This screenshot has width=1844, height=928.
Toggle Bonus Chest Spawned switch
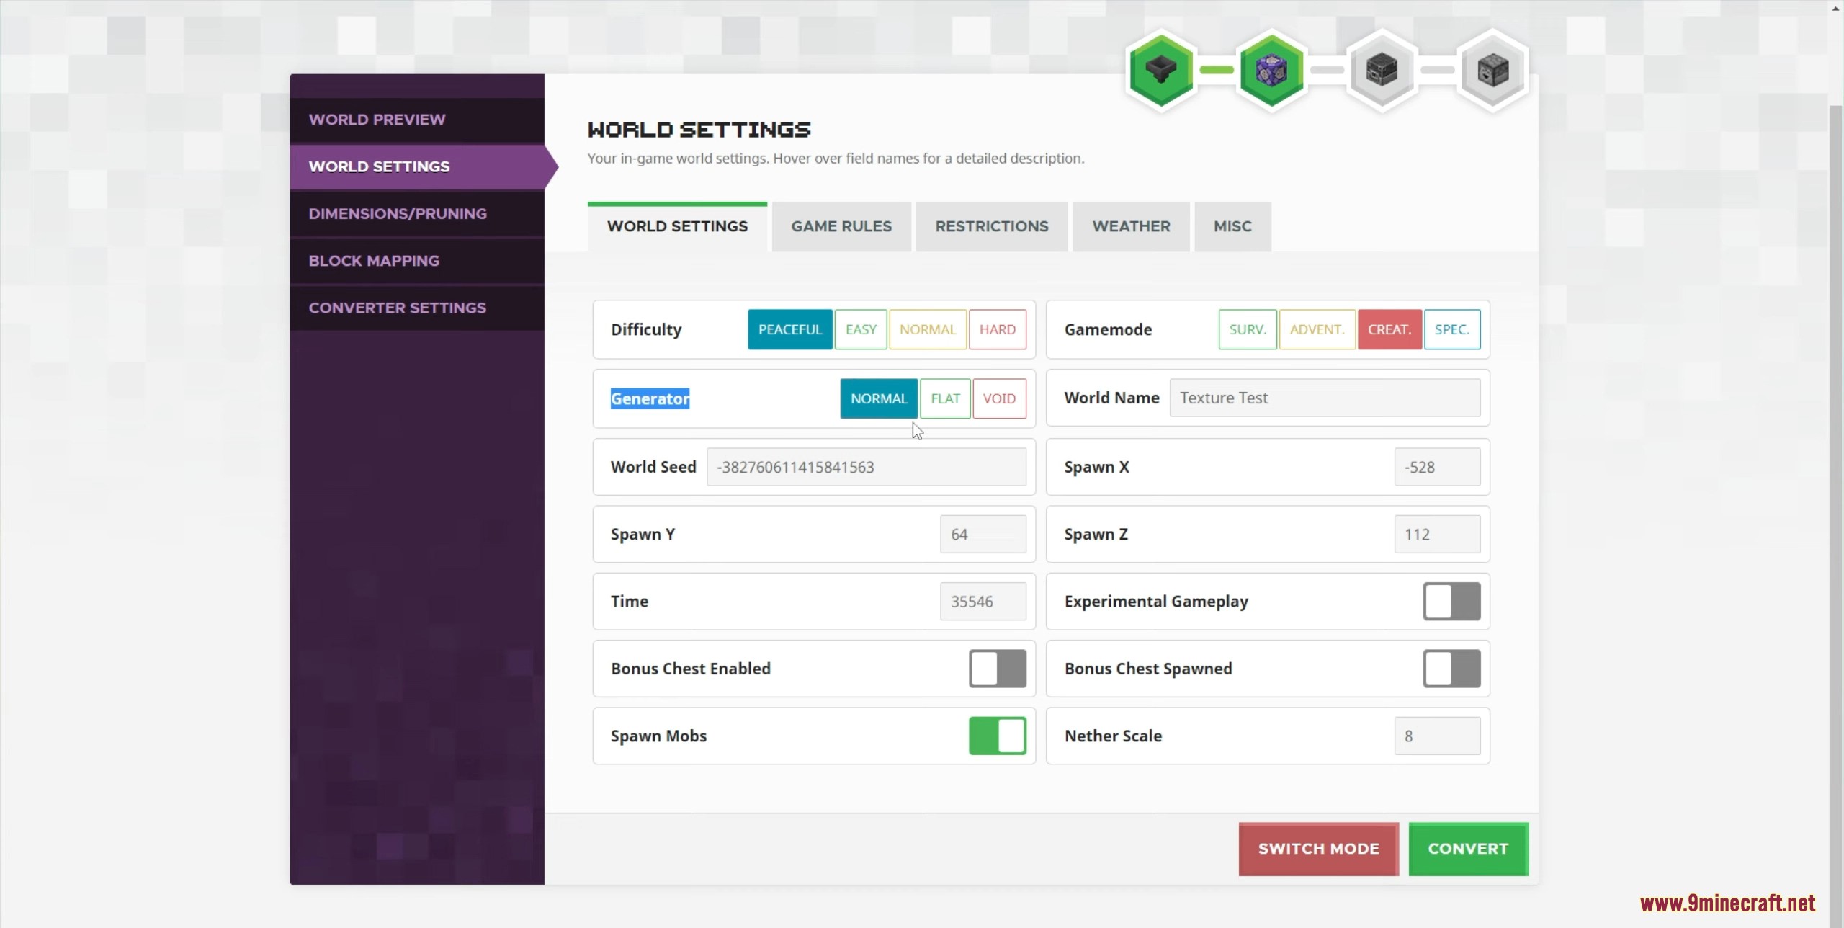pos(1451,669)
